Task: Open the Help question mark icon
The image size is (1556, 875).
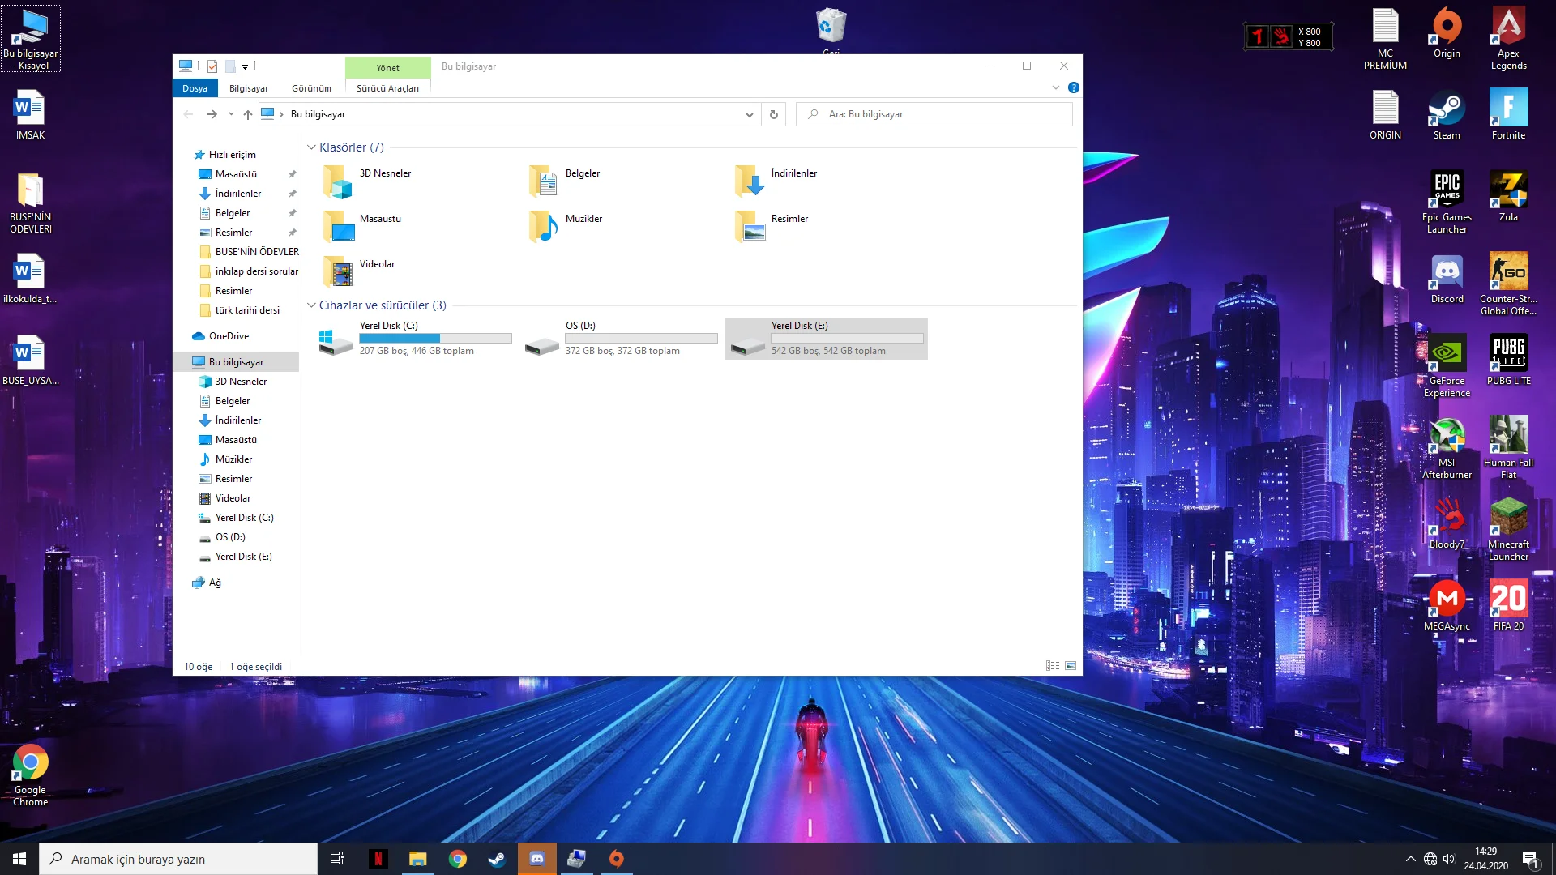Action: point(1073,87)
